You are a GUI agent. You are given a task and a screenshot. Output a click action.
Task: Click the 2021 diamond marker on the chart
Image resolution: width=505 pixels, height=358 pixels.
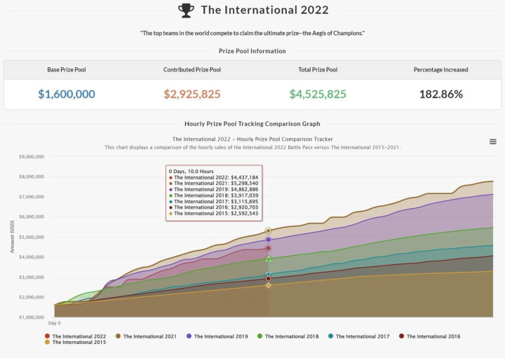[x=268, y=230]
